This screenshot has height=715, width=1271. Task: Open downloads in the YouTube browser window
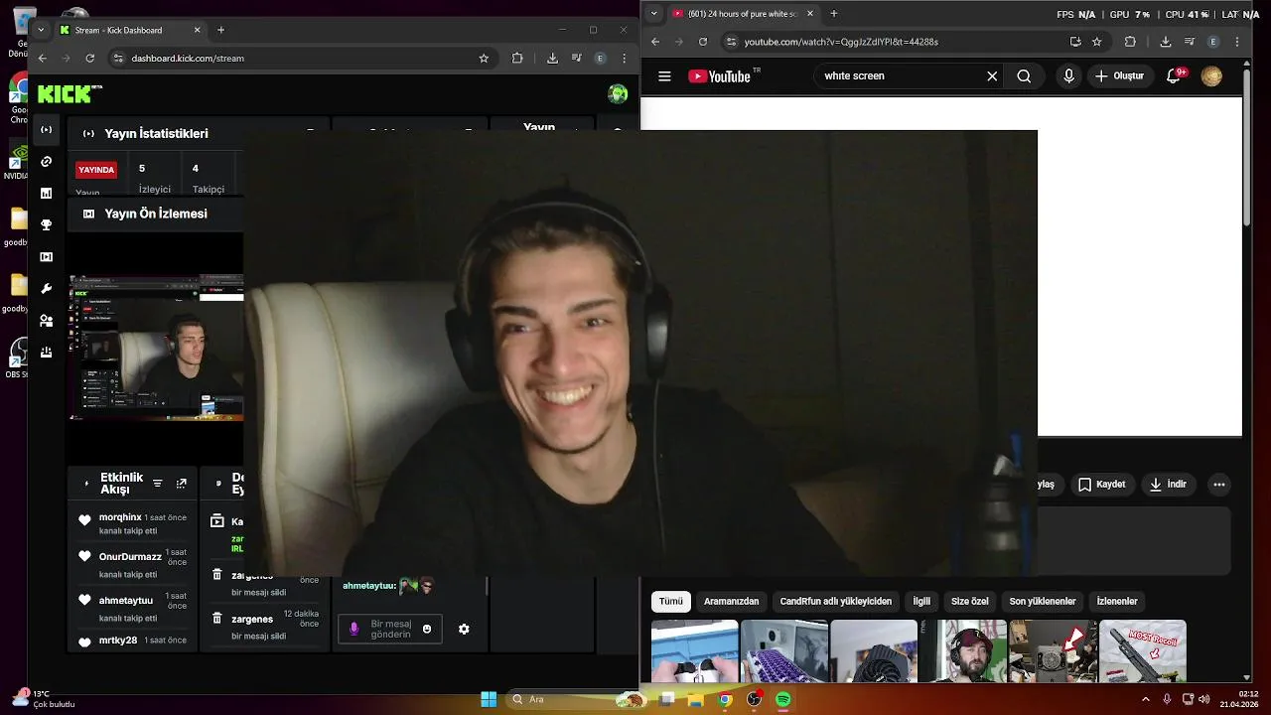(1166, 42)
